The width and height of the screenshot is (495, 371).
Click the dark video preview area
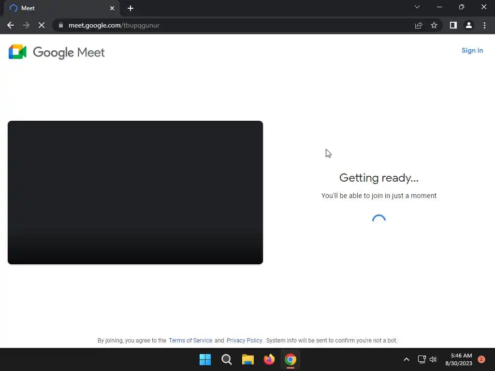135,192
